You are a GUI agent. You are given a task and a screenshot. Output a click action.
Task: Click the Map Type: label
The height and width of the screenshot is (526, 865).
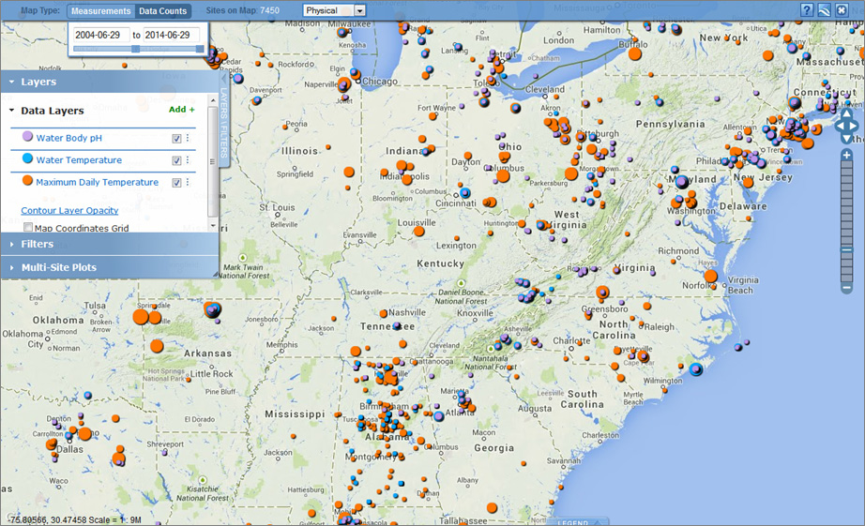click(x=40, y=10)
